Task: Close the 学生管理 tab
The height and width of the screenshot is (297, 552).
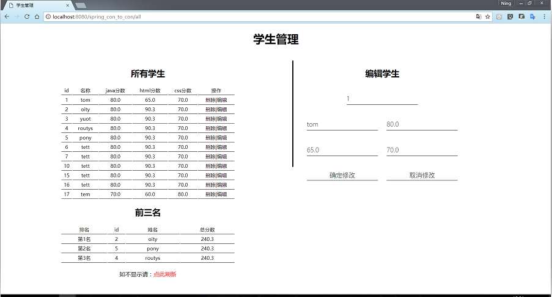Action: (68, 5)
